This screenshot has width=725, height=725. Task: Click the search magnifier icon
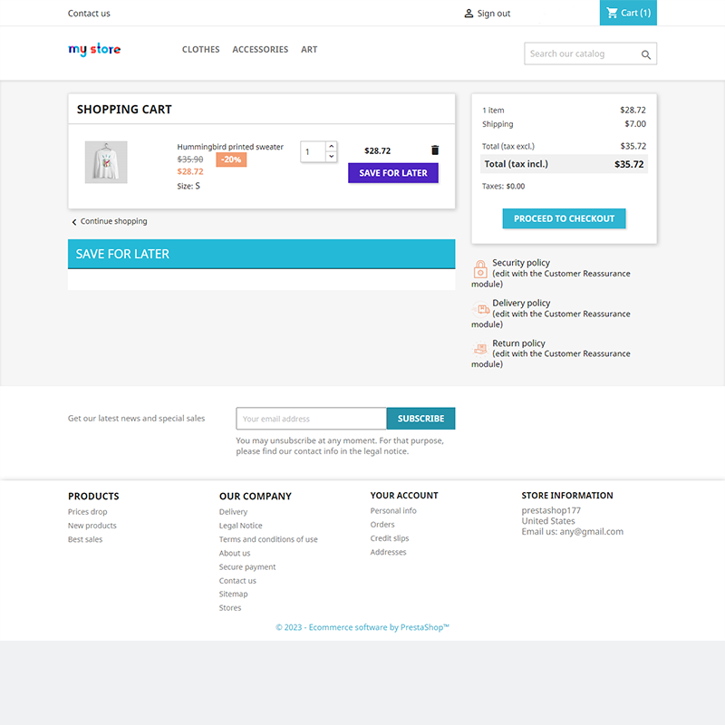pos(646,54)
